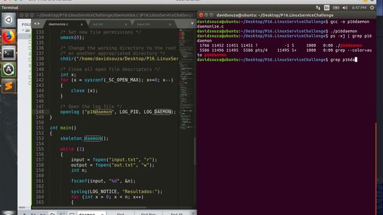Toggle case sensitive Aa search option

34,214
